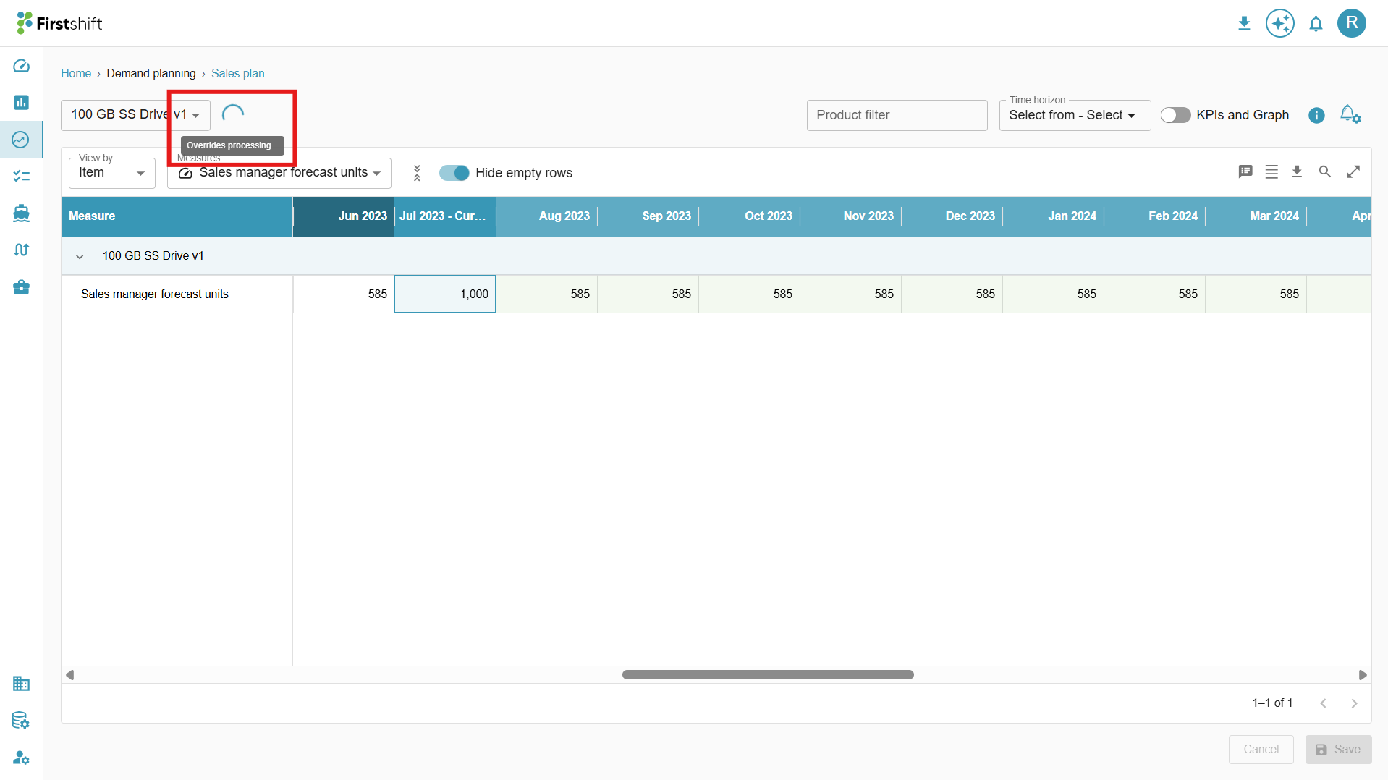Click the Nov 2023 column header
The image size is (1388, 780).
click(x=850, y=216)
